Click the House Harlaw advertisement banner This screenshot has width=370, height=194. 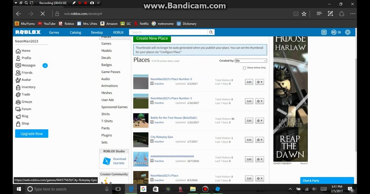[290, 99]
